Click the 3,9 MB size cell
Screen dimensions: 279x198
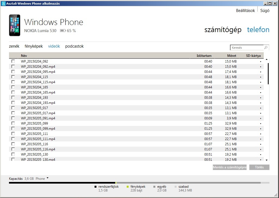coord(232,118)
